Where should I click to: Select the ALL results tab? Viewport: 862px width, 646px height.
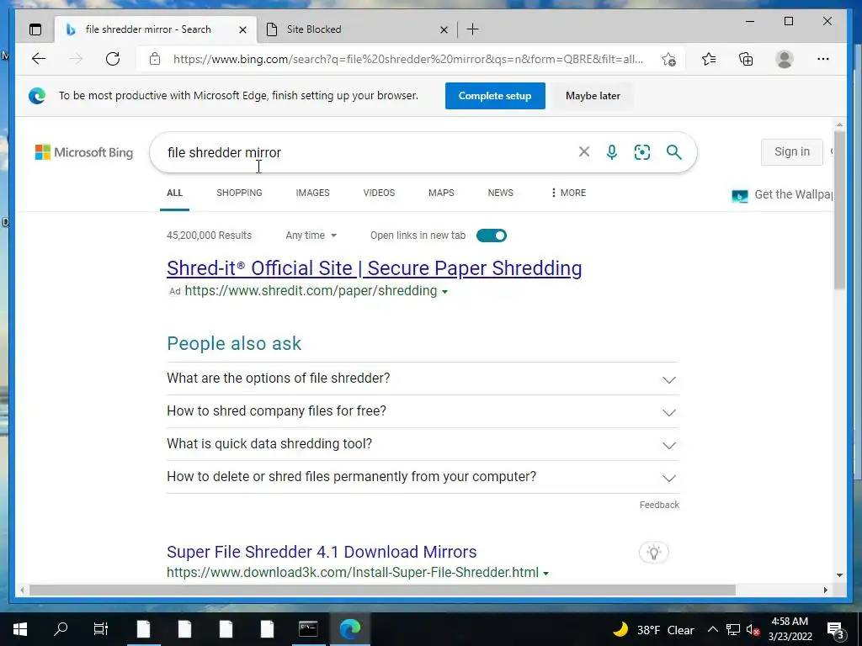[175, 193]
